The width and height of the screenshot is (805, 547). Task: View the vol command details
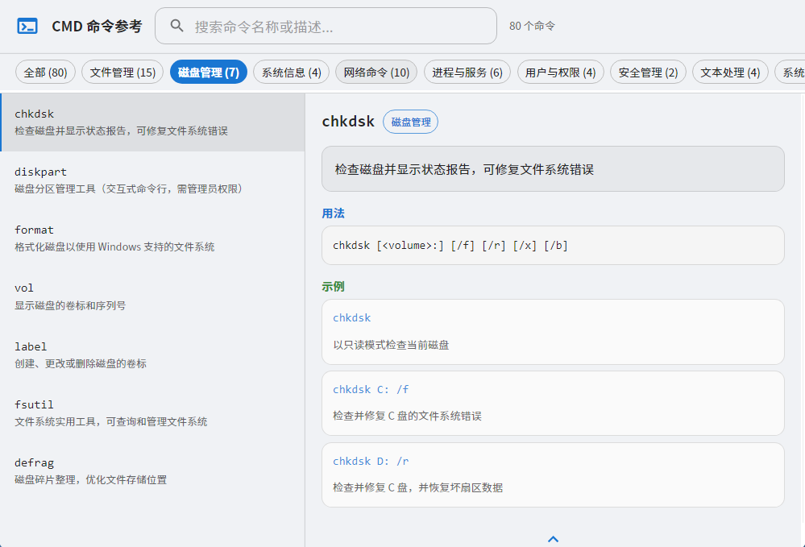(153, 296)
